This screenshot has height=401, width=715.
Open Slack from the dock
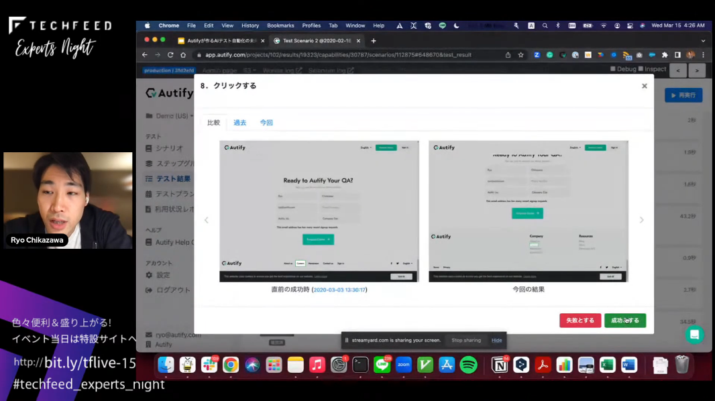click(209, 365)
